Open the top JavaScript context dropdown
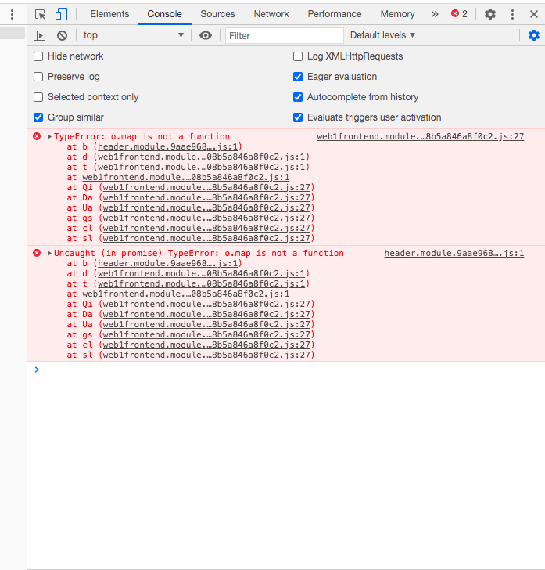Image resolution: width=545 pixels, height=570 pixels. coord(133,35)
